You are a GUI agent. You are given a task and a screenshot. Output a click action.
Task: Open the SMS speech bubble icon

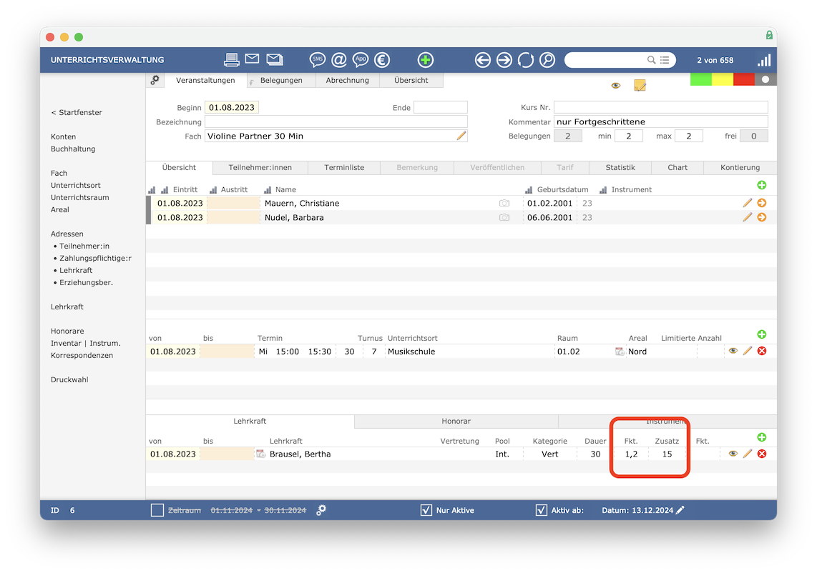pos(318,60)
